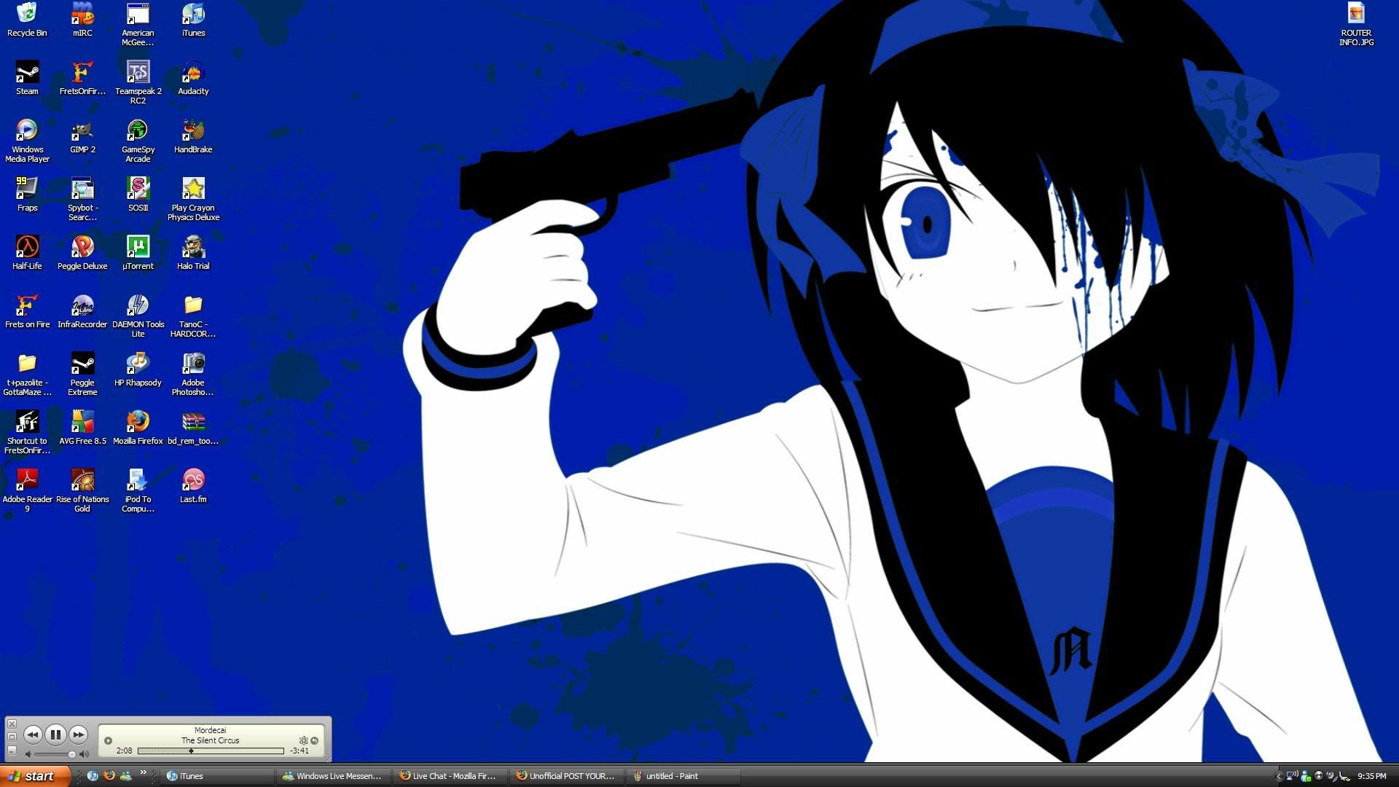Toggle remaining time -3:41 display in iTunes
Image resolution: width=1399 pixels, height=787 pixels.
coord(299,751)
